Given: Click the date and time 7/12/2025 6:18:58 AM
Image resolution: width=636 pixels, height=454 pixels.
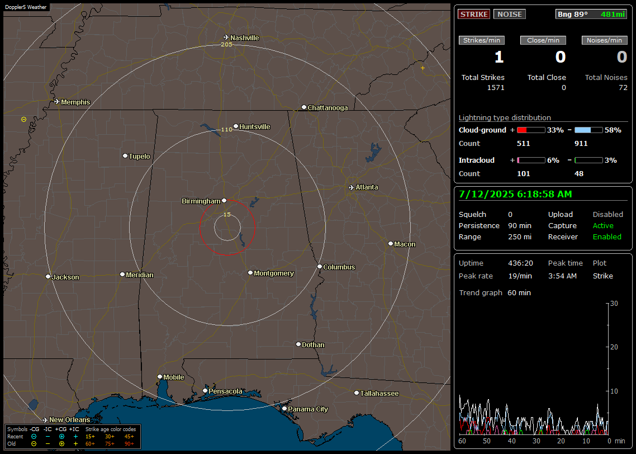Looking at the screenshot, I should 515,195.
